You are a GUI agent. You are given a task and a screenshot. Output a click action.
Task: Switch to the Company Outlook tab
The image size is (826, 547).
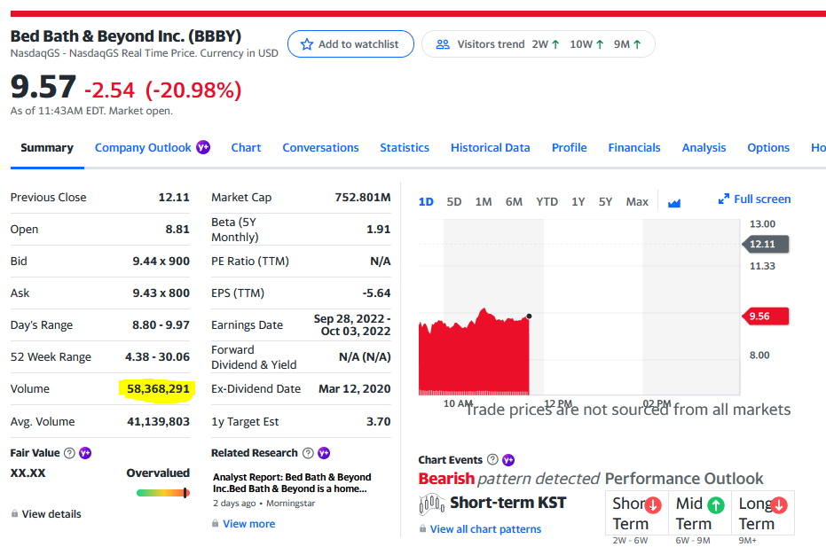143,147
